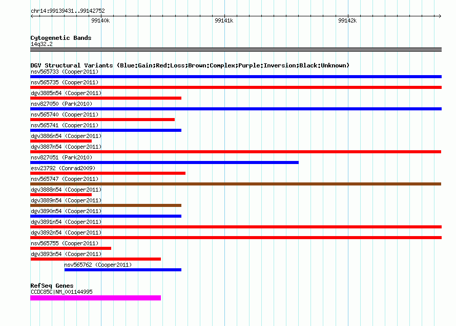Select the red dgv3885n54 variant bar
The width and height of the screenshot is (456, 326).
click(106, 98)
